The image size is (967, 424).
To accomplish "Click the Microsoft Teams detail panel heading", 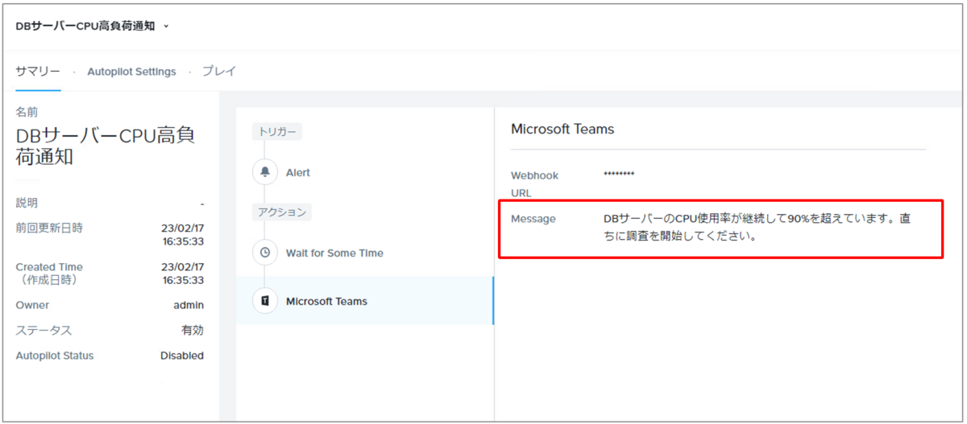I will [562, 129].
